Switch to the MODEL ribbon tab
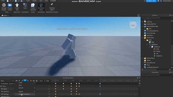This screenshot has height=97, width=173. coord(34,1)
